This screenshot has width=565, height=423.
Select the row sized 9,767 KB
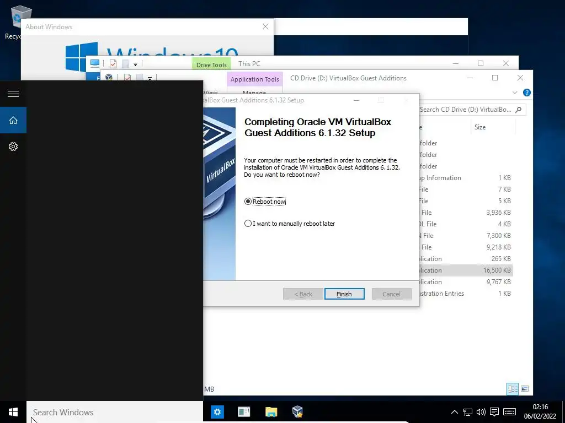(x=466, y=281)
